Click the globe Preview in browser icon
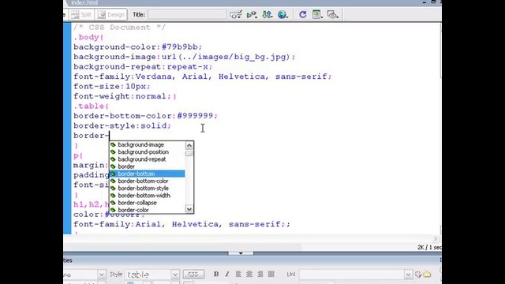 282,15
